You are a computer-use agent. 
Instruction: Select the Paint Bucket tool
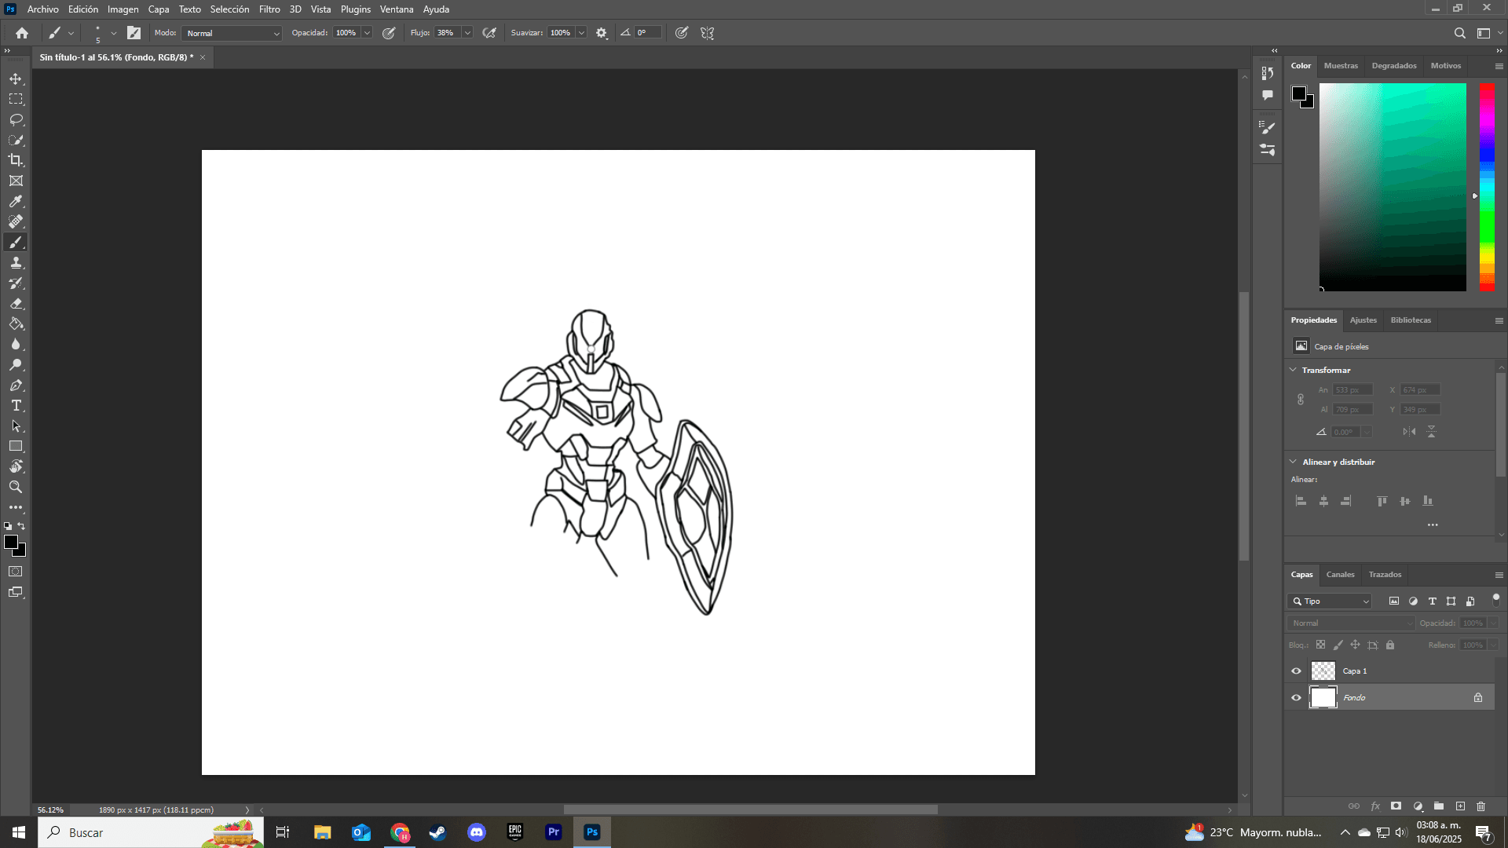[16, 323]
